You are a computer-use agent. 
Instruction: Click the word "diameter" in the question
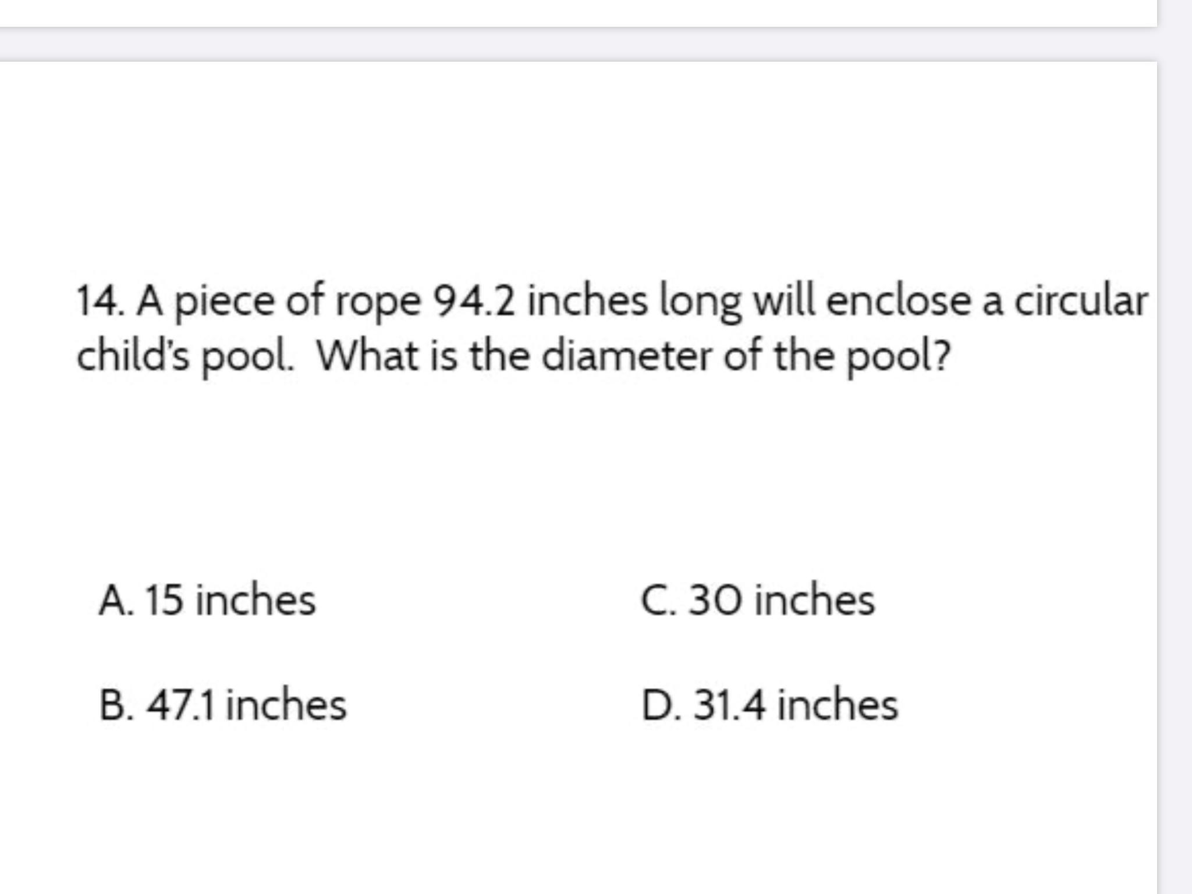point(626,355)
